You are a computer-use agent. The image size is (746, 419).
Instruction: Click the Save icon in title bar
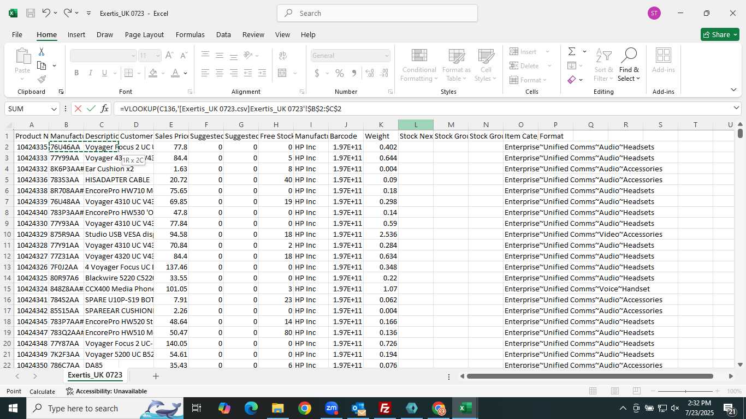31,13
